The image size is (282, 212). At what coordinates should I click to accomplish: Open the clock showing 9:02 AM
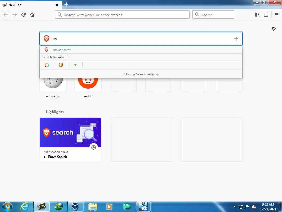268,207
